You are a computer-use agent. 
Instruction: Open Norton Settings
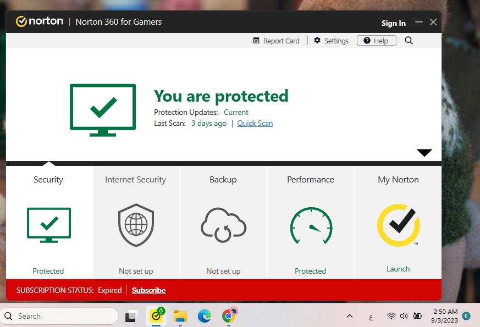pyautogui.click(x=331, y=41)
